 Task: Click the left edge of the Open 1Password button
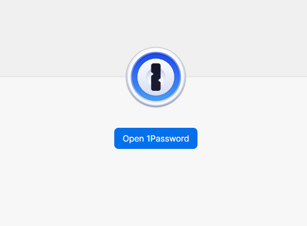click(x=115, y=138)
